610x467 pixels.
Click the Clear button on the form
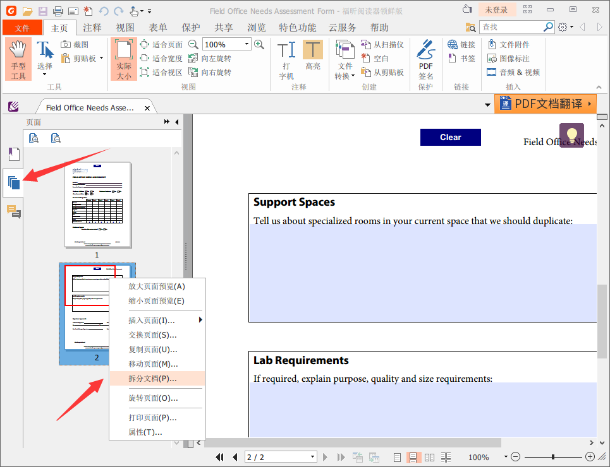450,137
